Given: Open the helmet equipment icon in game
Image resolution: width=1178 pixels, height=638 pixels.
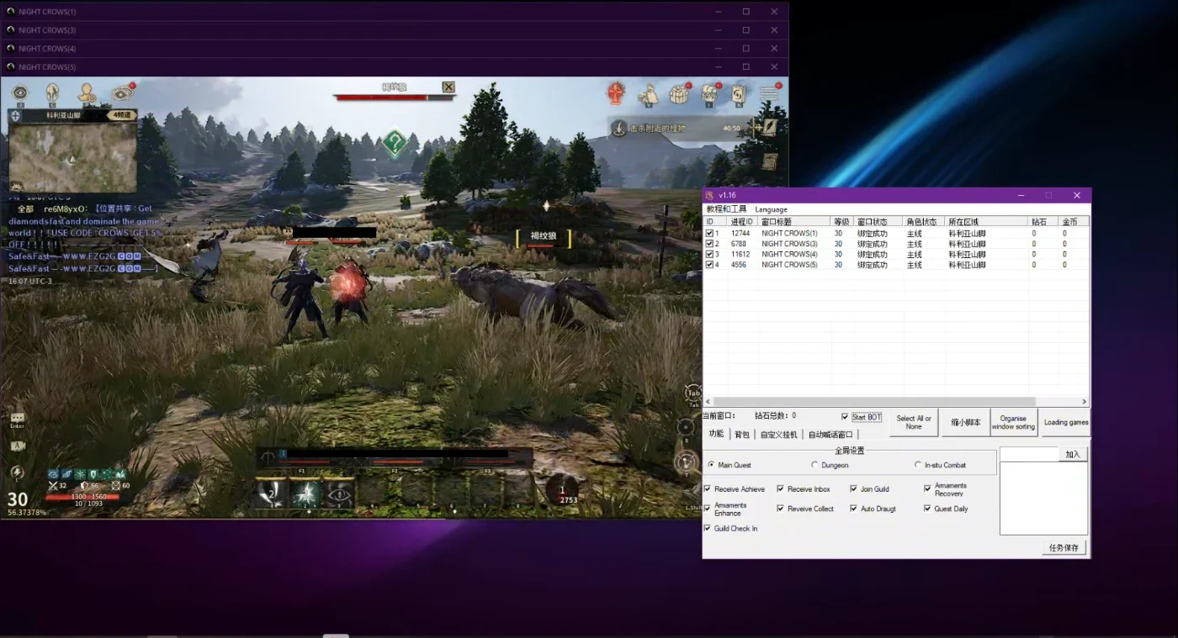Looking at the screenshot, I should point(52,92).
